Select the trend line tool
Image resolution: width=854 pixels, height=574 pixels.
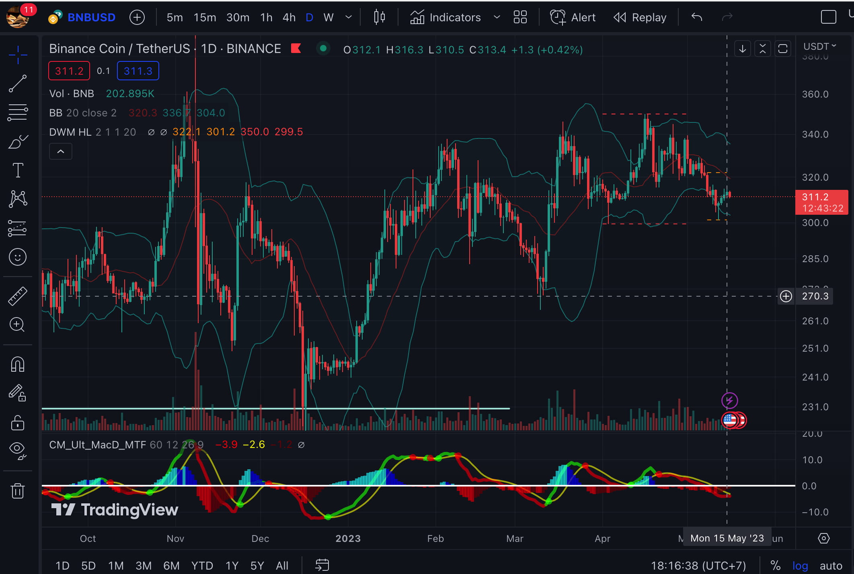point(18,83)
